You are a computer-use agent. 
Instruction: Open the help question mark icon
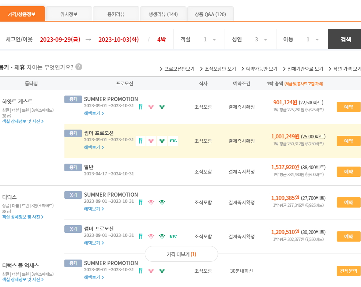(x=79, y=67)
